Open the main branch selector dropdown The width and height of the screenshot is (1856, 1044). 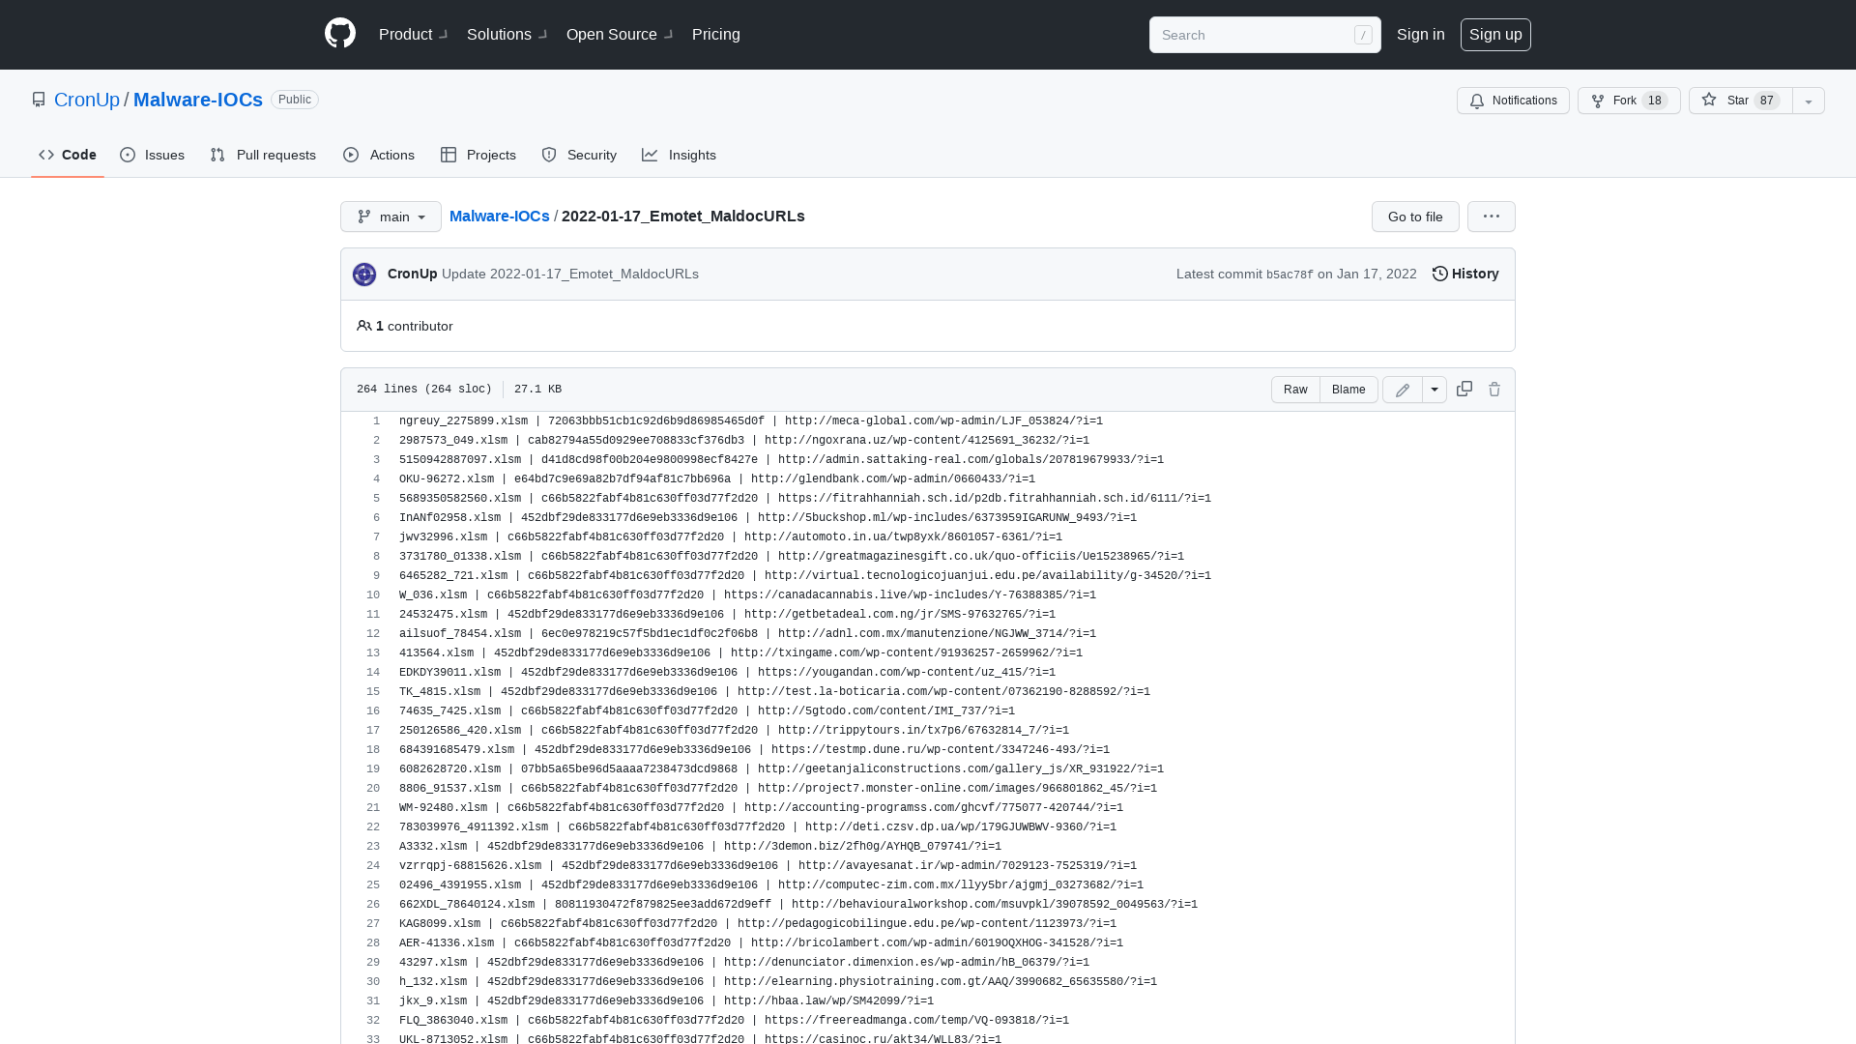point(391,217)
